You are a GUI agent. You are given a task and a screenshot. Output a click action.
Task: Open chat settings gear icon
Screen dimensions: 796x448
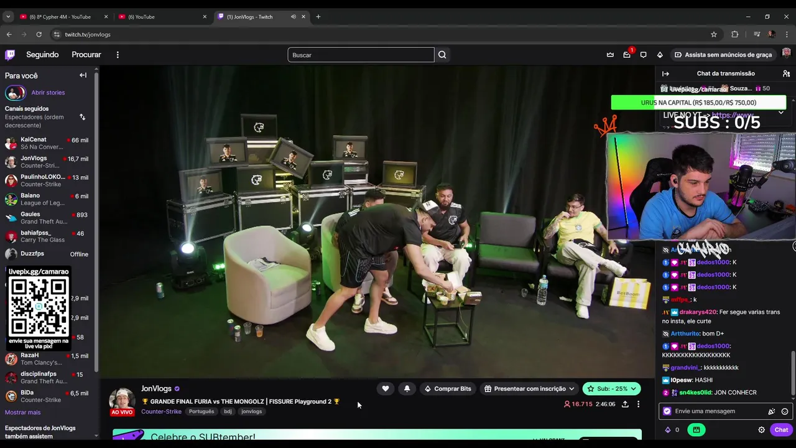761,430
